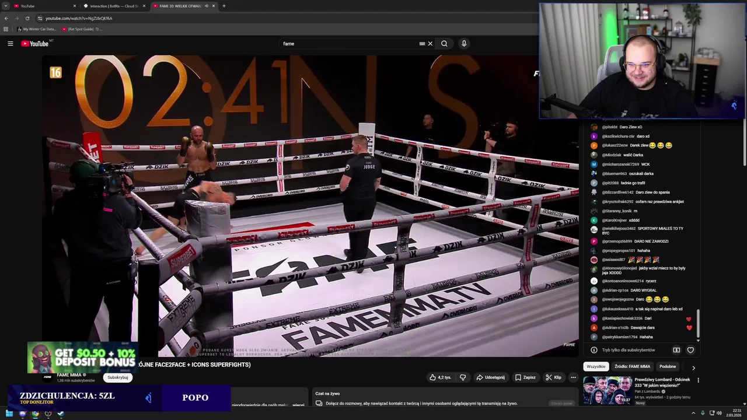Click the address bar URL
The width and height of the screenshot is (747, 420).
tap(79, 18)
